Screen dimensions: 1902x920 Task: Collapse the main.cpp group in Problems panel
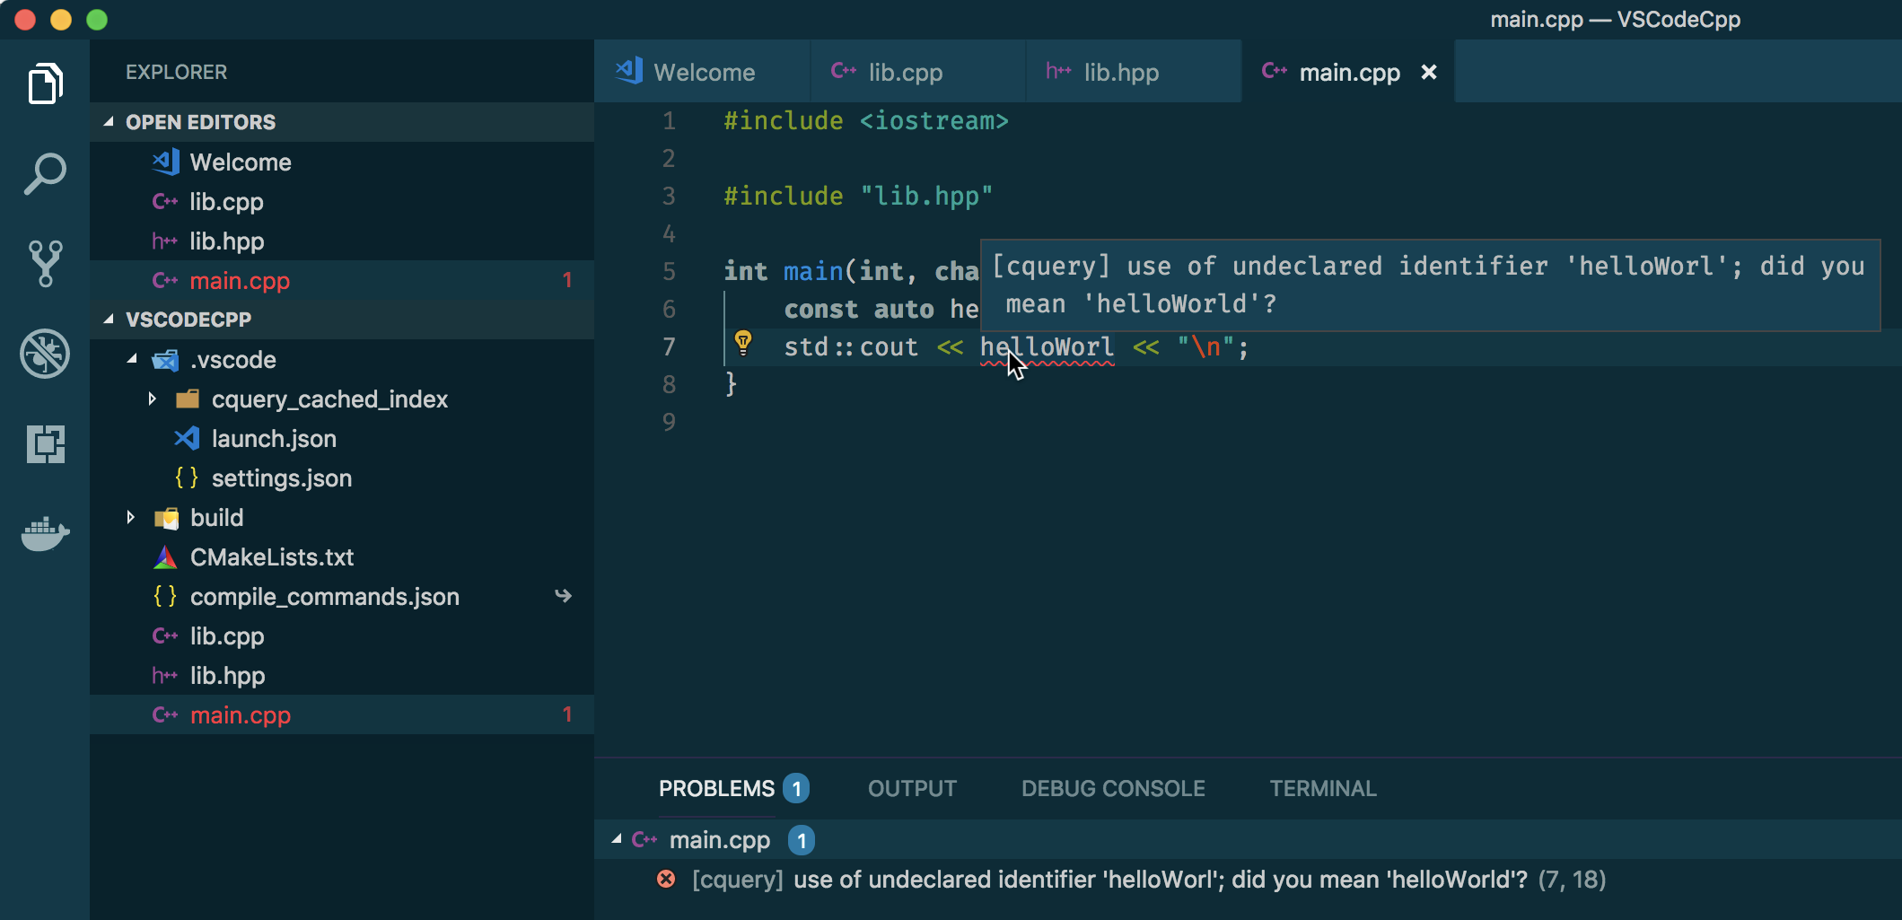[616, 839]
